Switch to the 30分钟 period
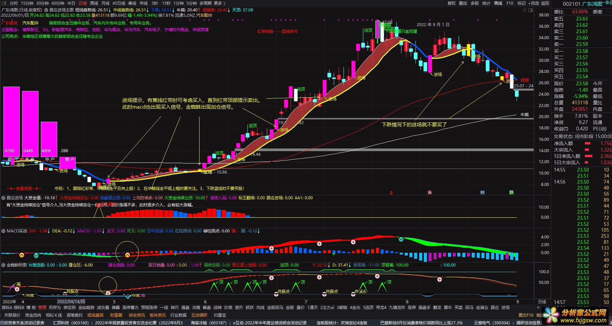Viewport: 612px width, 326px height. [43, 3]
